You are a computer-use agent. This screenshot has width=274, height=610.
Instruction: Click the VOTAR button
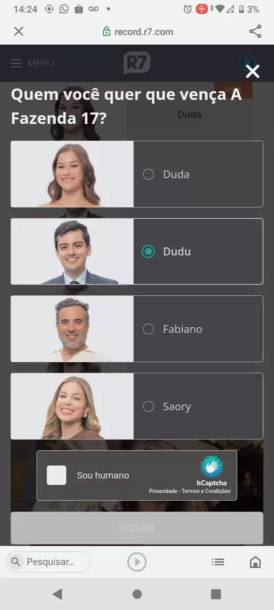137,528
